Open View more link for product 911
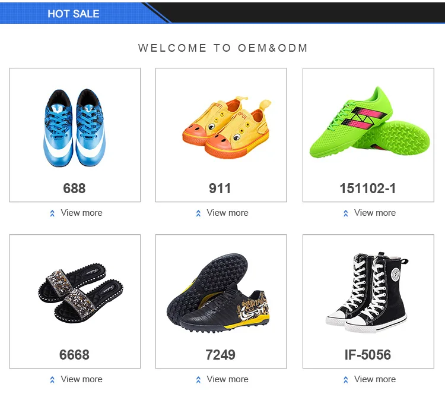 227,213
